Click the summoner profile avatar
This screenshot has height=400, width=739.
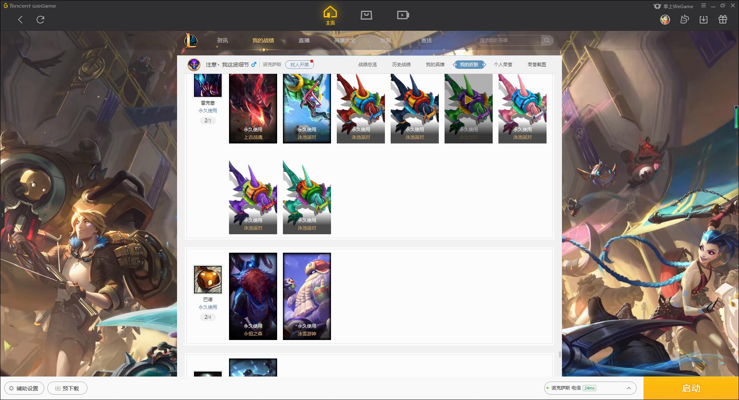pyautogui.click(x=194, y=64)
